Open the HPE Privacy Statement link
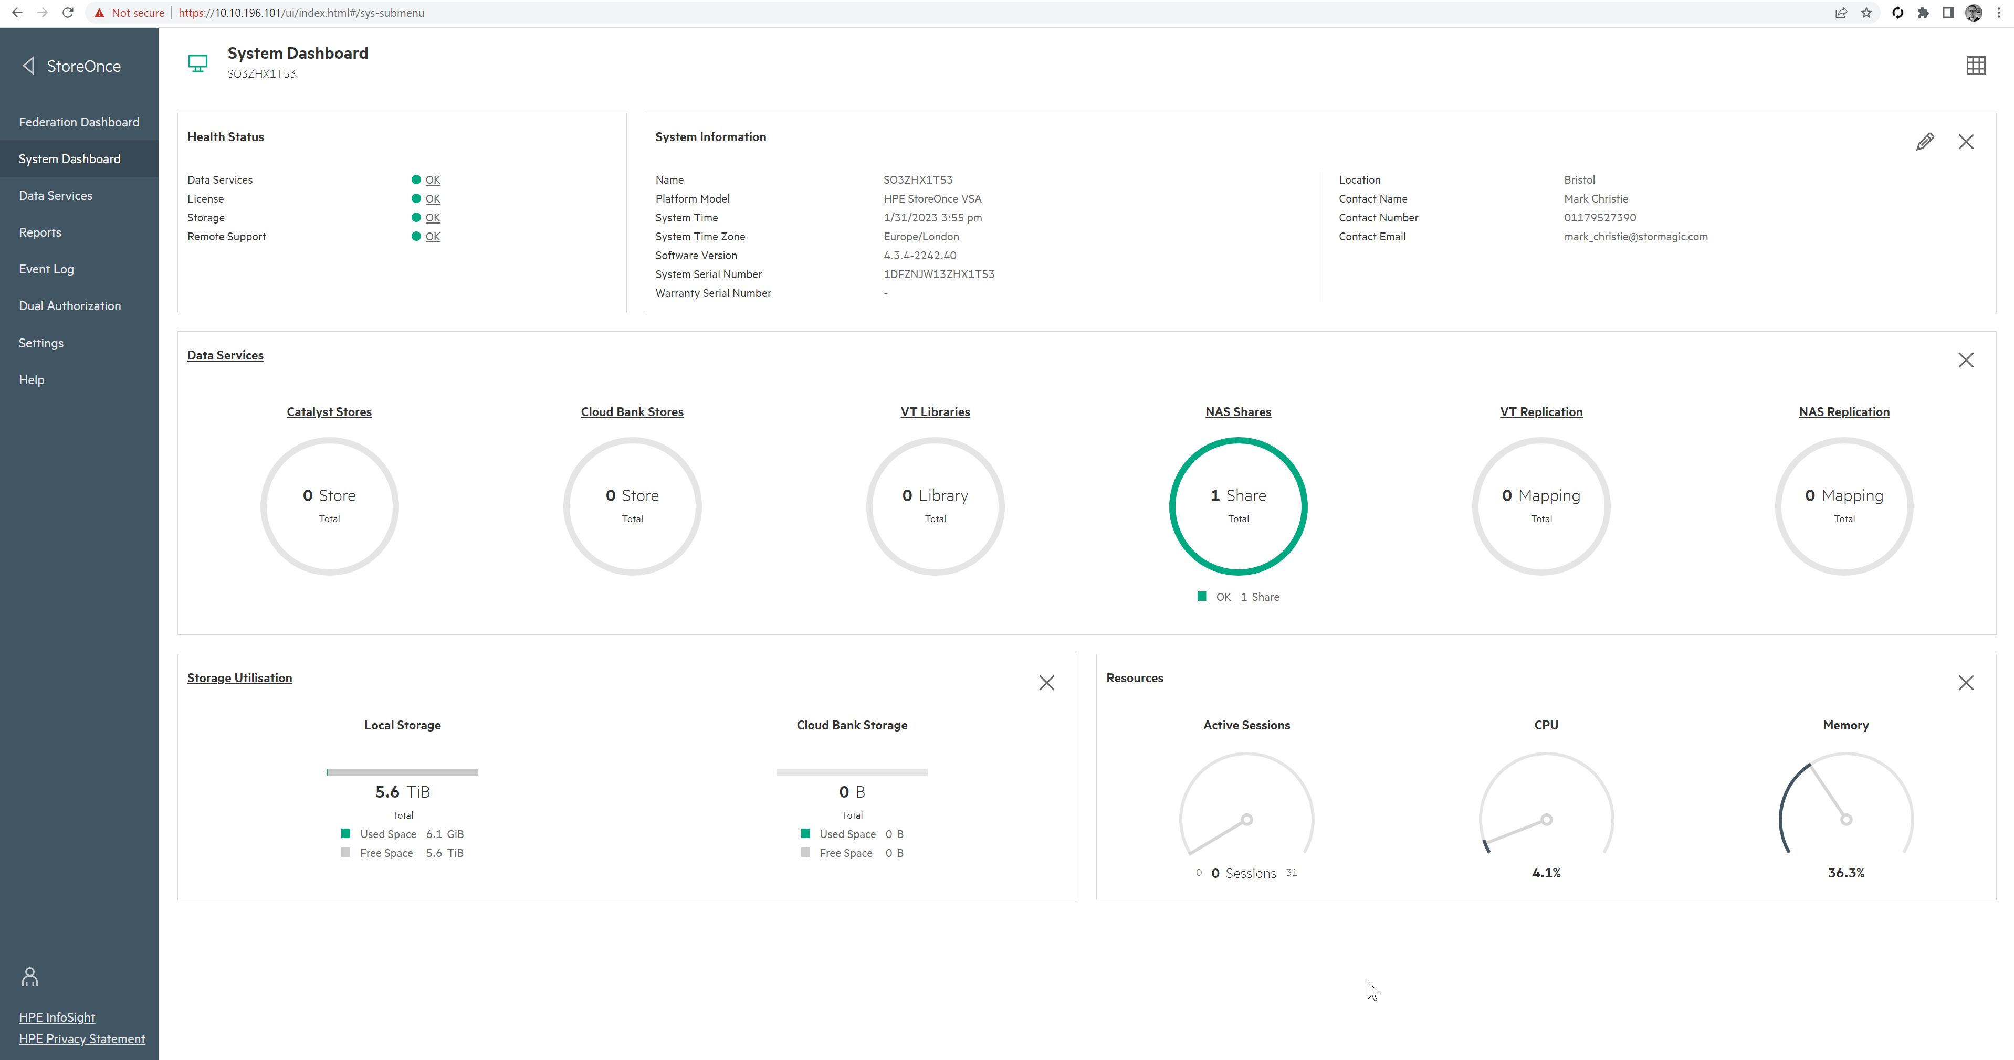The height and width of the screenshot is (1060, 2014). point(82,1039)
